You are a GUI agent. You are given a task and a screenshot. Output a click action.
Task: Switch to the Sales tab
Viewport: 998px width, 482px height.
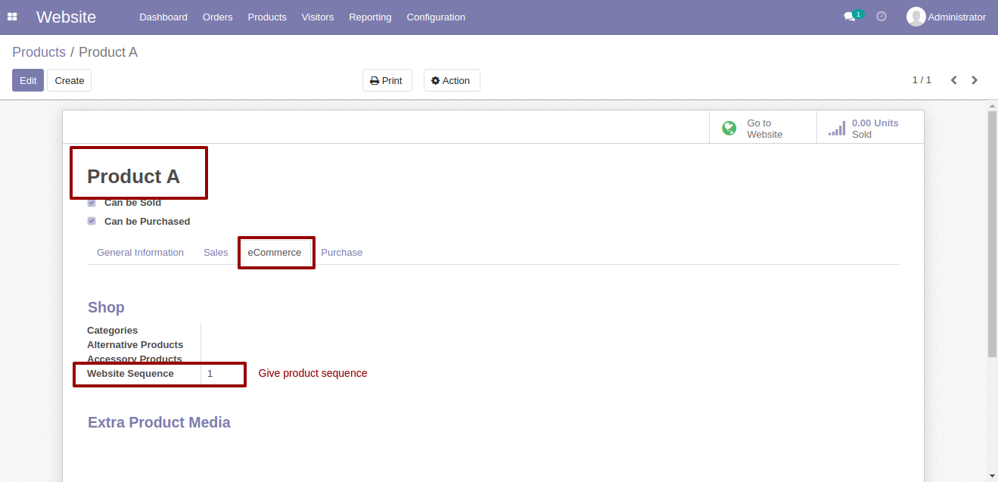pyautogui.click(x=216, y=253)
